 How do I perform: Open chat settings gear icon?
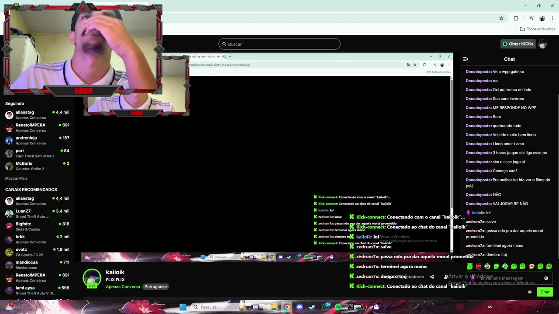click(x=530, y=292)
